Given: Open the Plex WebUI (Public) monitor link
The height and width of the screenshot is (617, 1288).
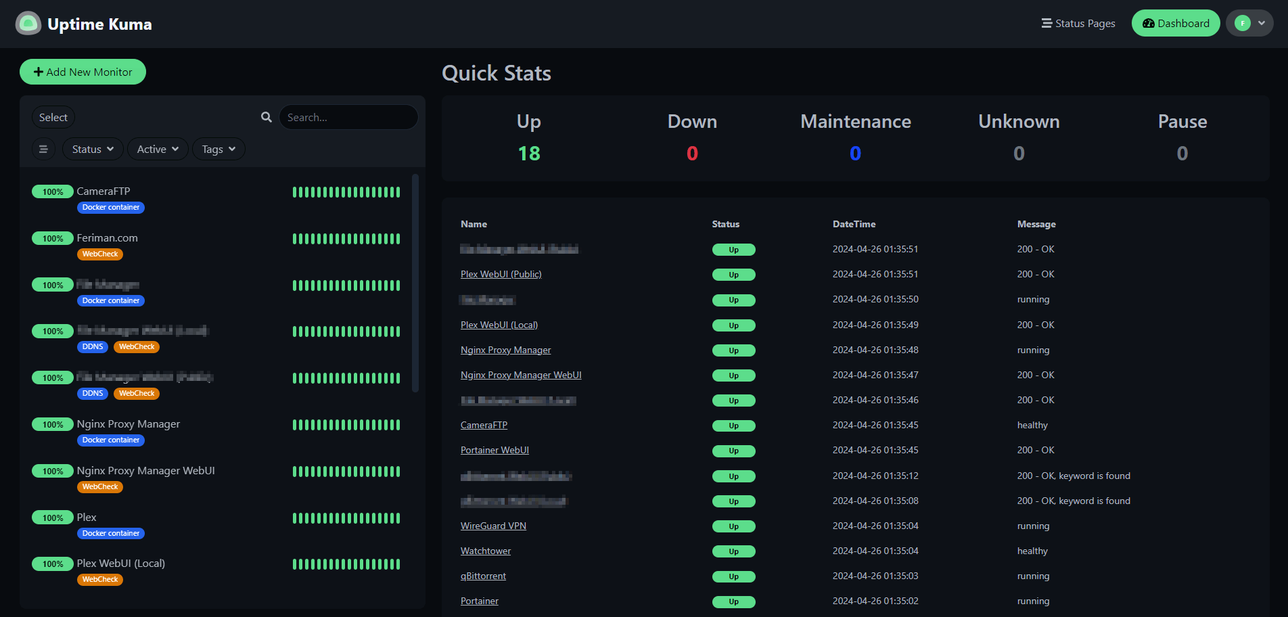Looking at the screenshot, I should 501,274.
